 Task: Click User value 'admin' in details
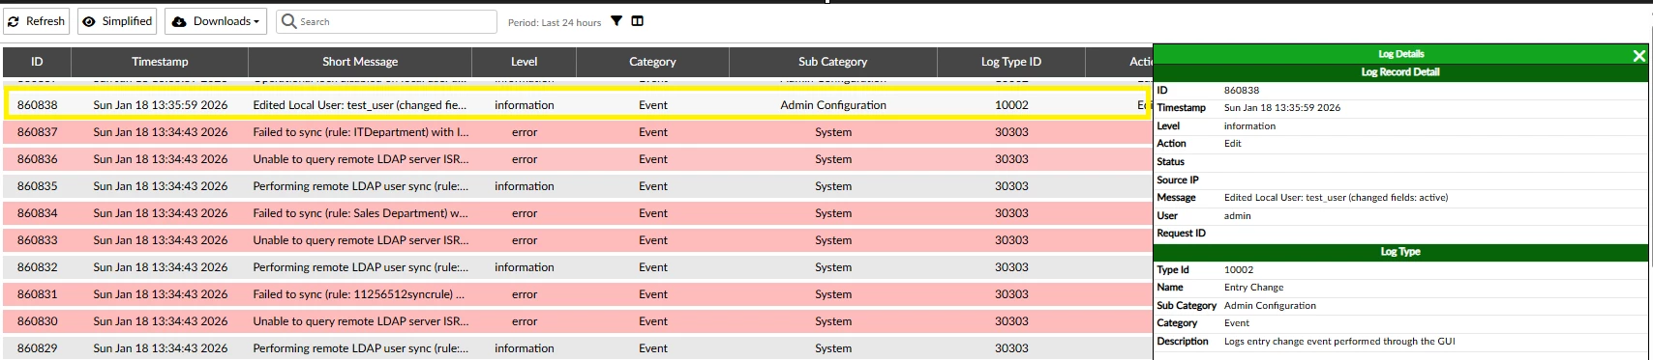[x=1237, y=216]
